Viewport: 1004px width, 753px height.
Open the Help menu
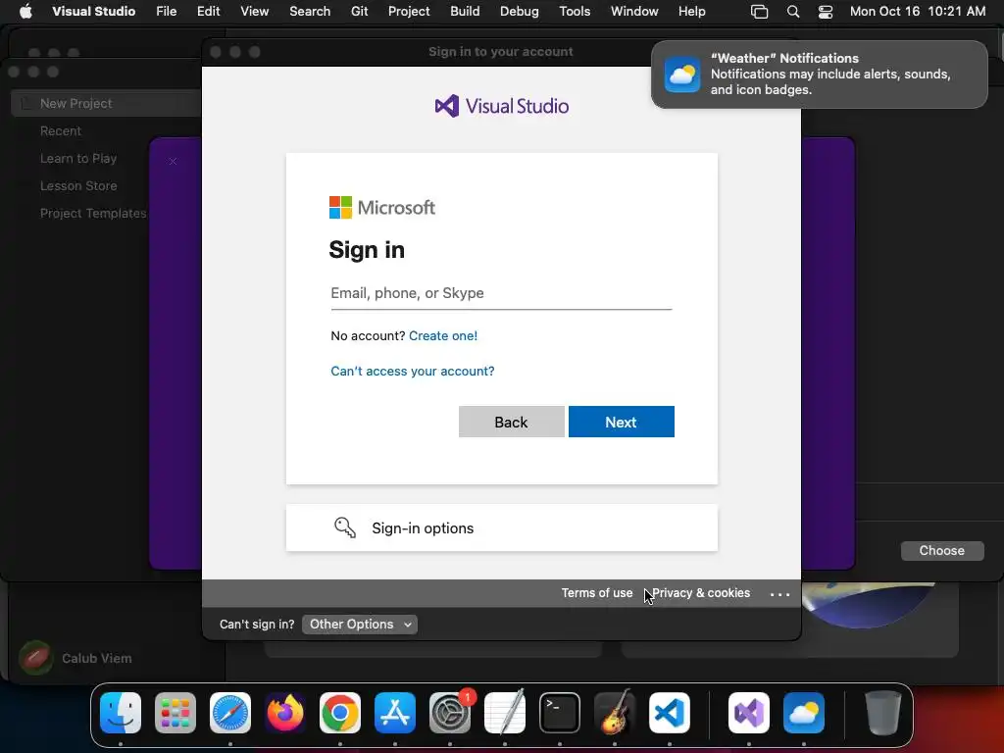(691, 12)
